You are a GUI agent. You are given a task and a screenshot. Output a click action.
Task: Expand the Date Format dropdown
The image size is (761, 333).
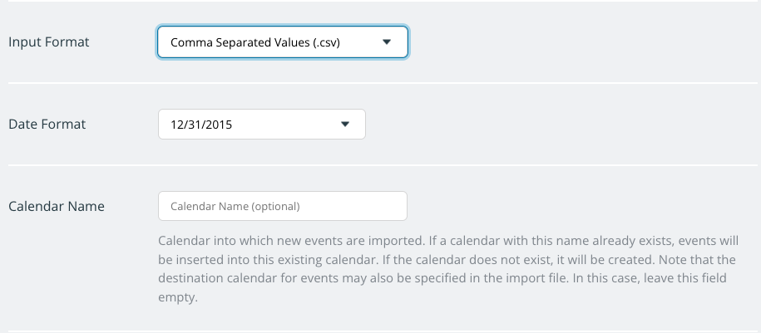[261, 125]
